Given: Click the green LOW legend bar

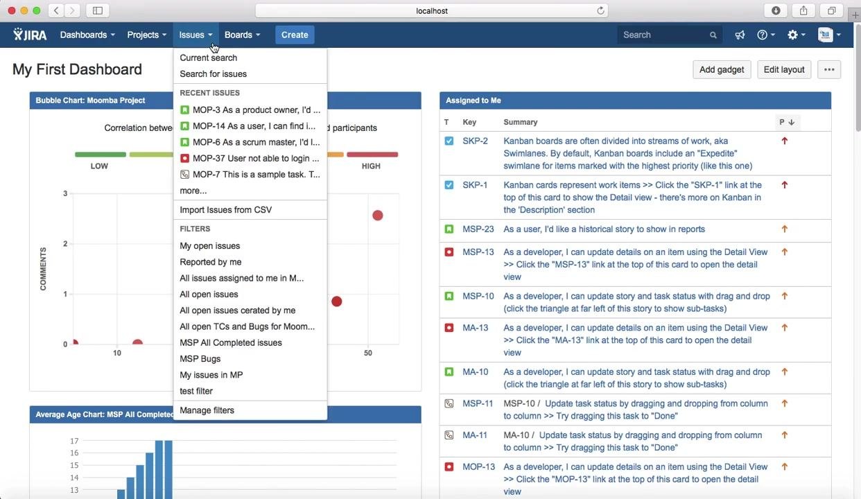Looking at the screenshot, I should point(101,155).
